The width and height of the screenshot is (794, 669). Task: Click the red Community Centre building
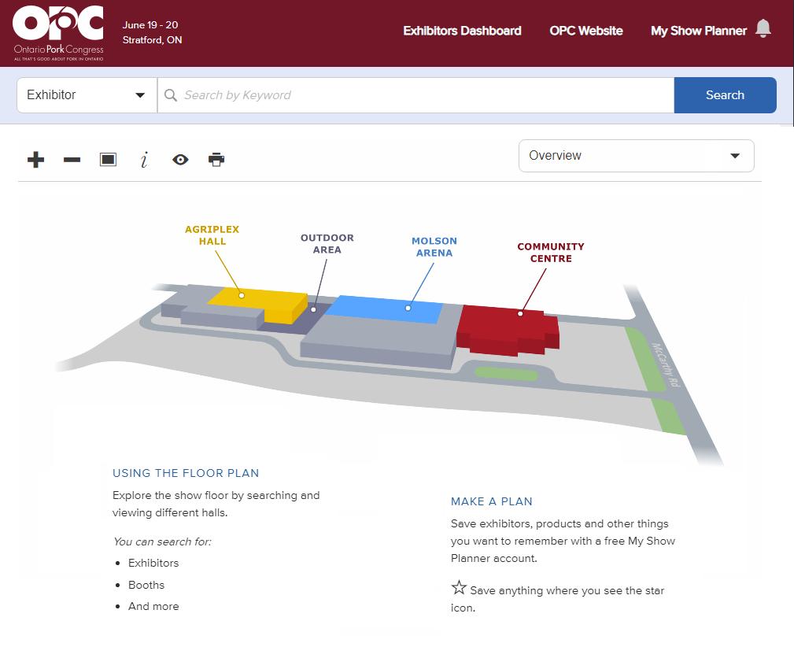[506, 331]
